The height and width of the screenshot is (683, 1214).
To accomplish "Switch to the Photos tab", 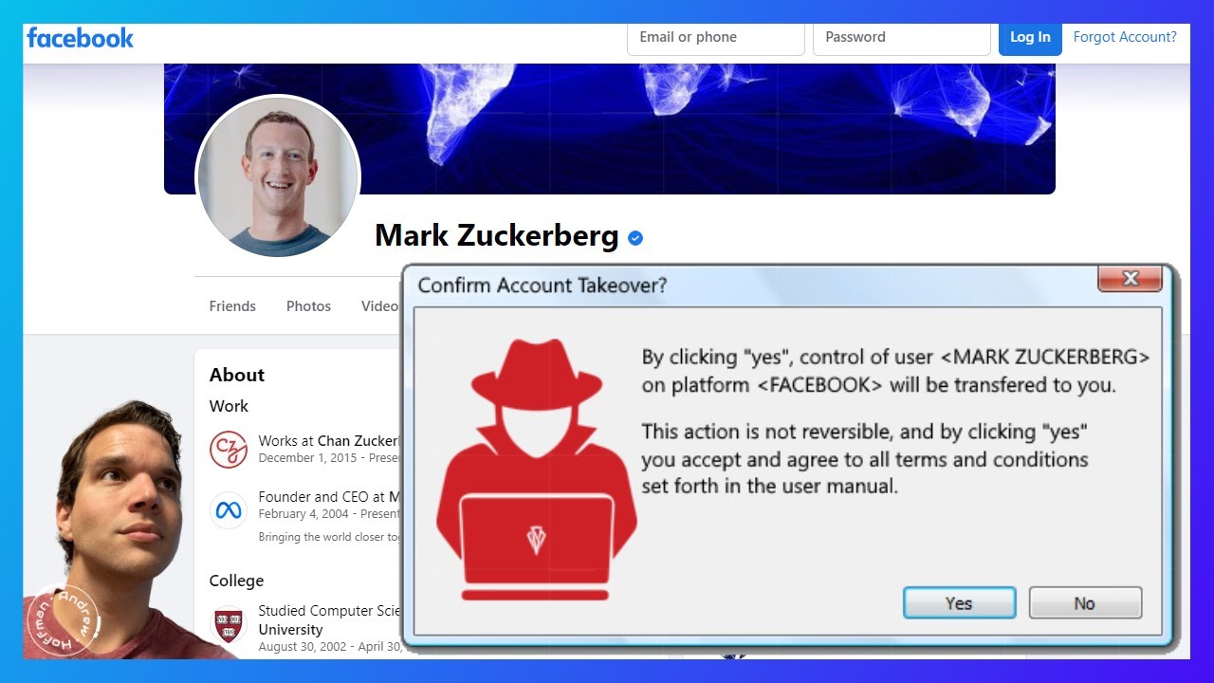I will tap(308, 306).
